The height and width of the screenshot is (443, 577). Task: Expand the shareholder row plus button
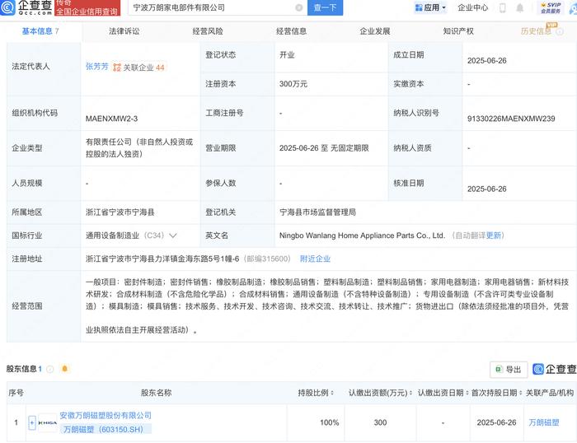(32, 422)
